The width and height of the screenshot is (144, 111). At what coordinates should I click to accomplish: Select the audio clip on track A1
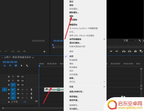coord(54,89)
